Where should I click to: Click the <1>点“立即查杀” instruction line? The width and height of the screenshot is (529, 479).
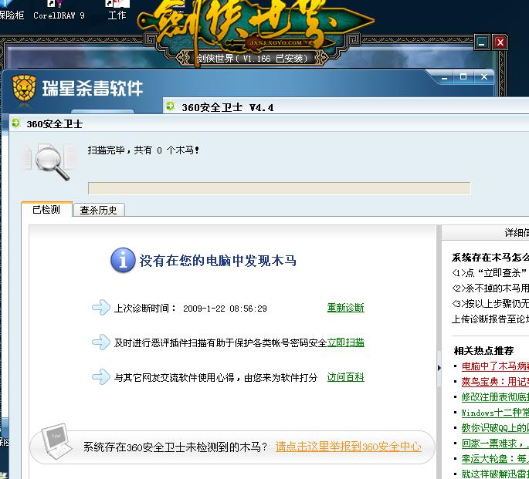[490, 272]
